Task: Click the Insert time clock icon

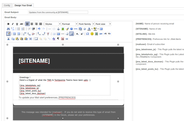Action: tap(85, 29)
